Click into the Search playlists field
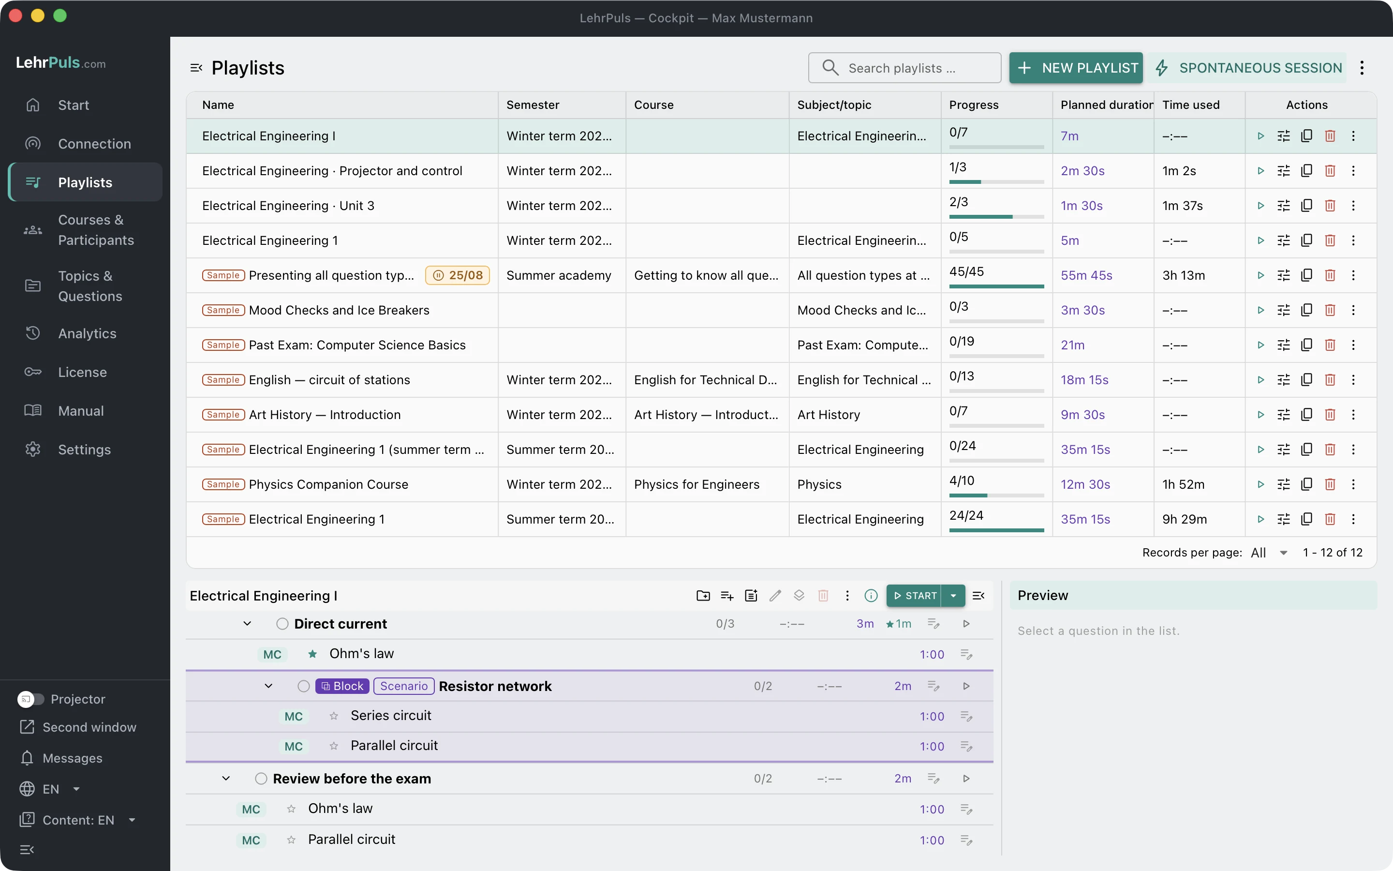The height and width of the screenshot is (871, 1393). tap(904, 68)
